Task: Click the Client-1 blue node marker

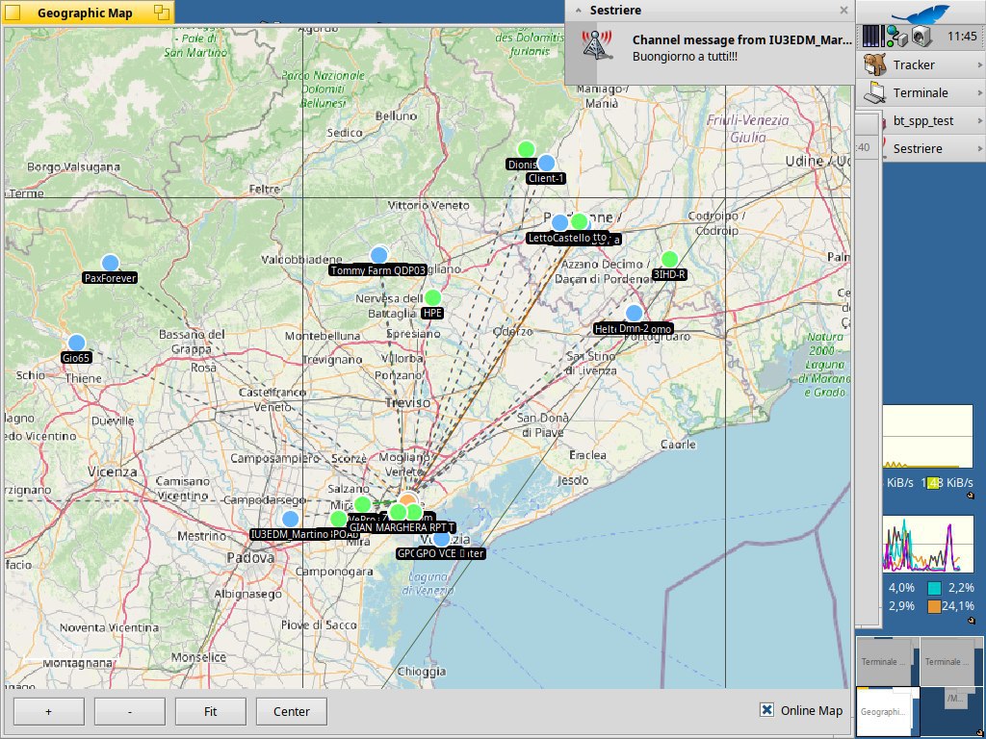Action: coord(546,163)
